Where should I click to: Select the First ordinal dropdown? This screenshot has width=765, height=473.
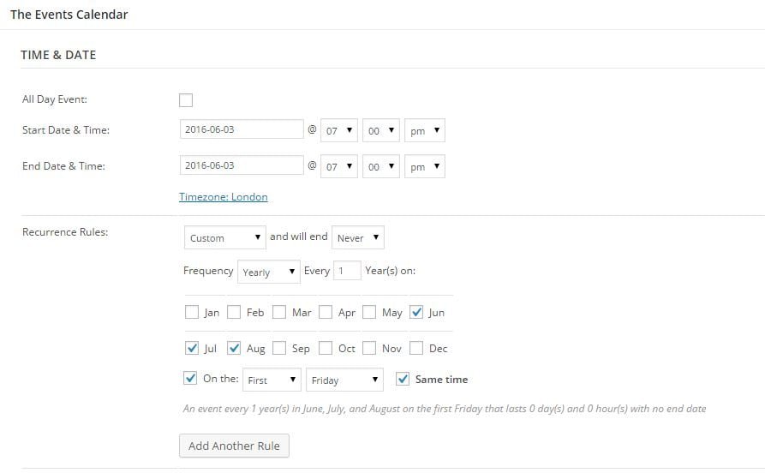(272, 380)
